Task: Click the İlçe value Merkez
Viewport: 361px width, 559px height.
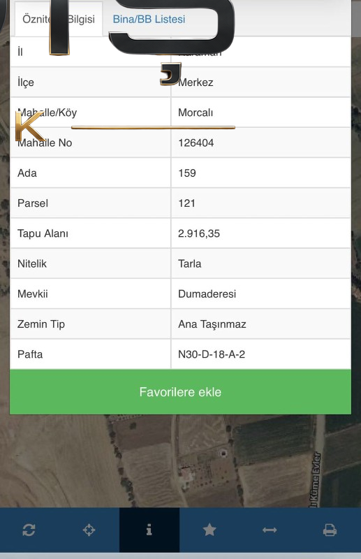Action: coord(196,82)
